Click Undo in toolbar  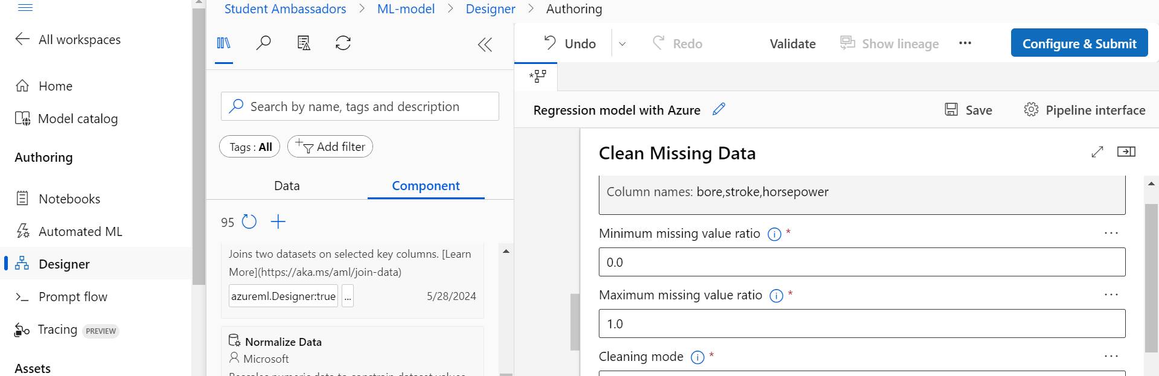pyautogui.click(x=570, y=43)
